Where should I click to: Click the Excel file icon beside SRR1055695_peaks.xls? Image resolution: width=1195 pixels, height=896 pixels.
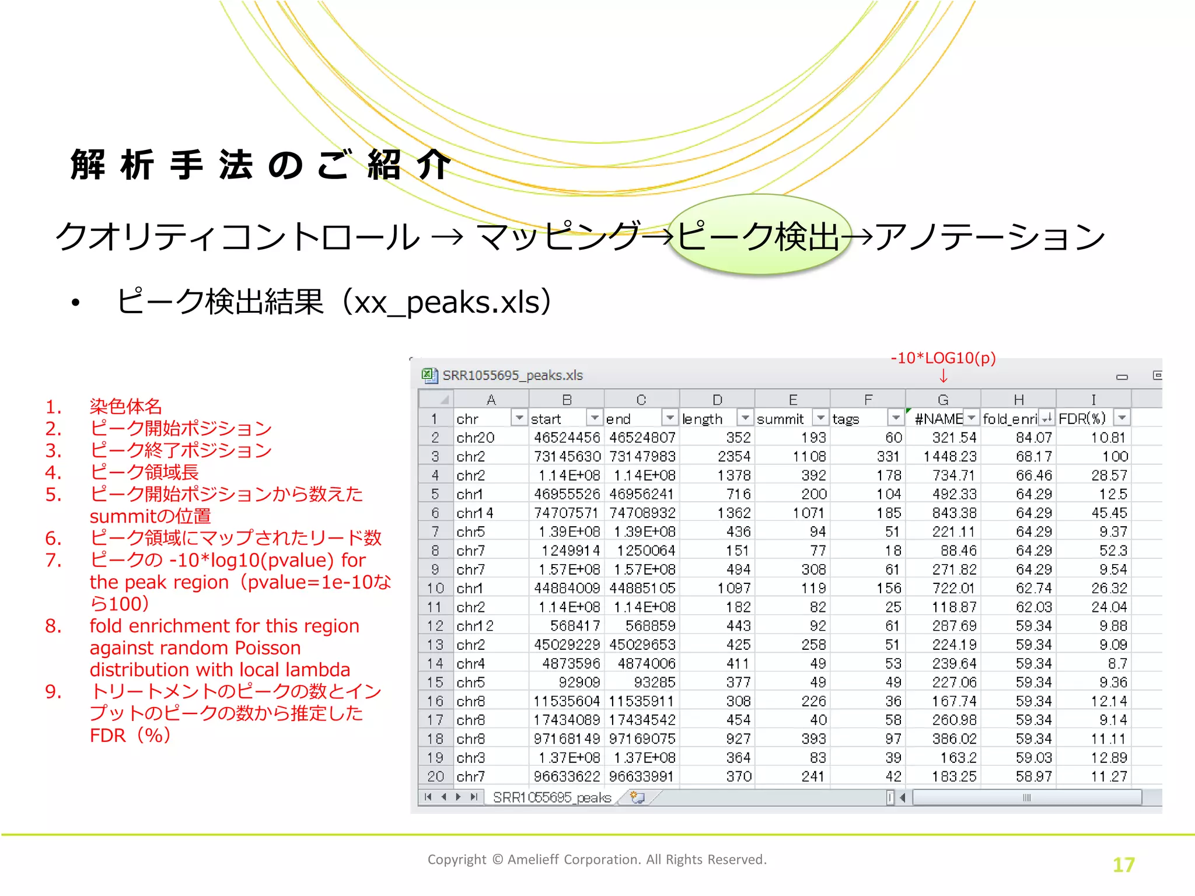(429, 375)
